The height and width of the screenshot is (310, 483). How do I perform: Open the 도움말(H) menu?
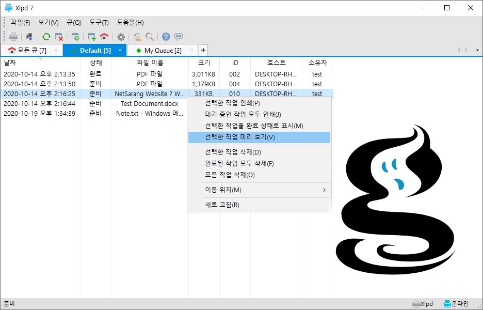click(131, 23)
